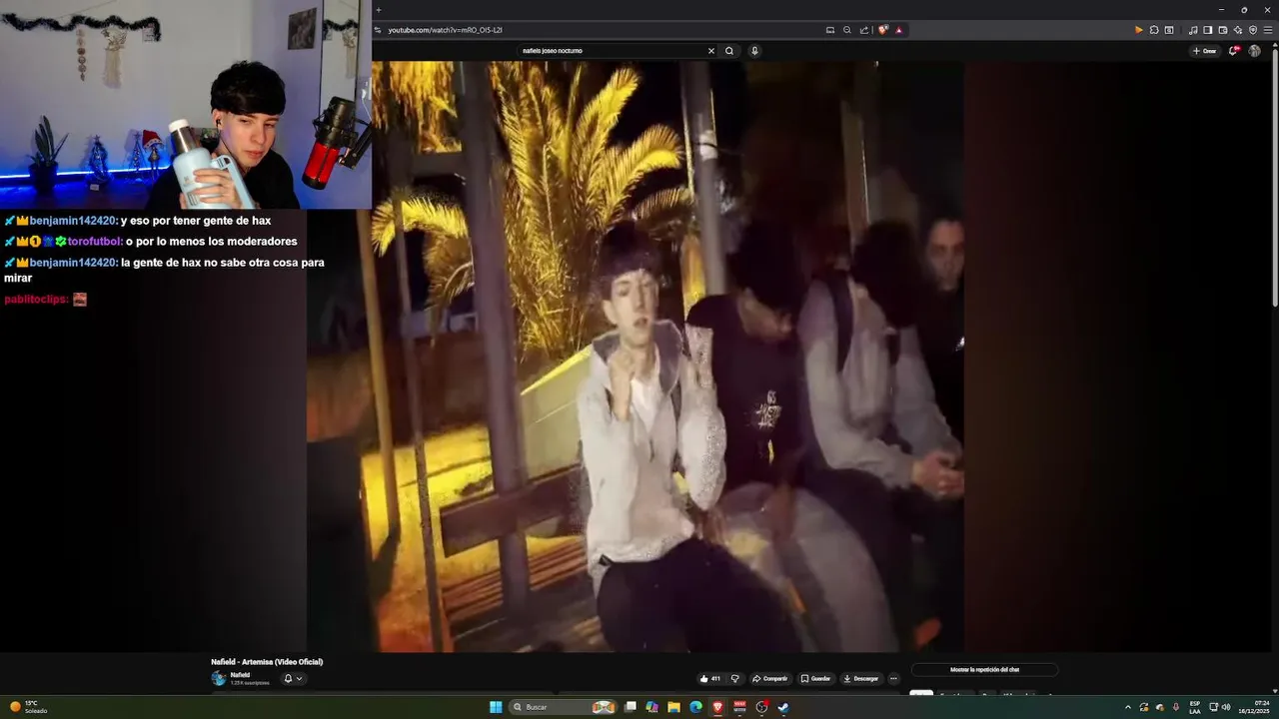The height and width of the screenshot is (719, 1279).
Task: Click Mostrar la repetición del chat
Action: (x=984, y=669)
